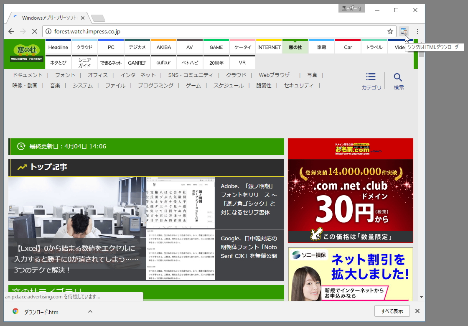Reload the current page
Image resolution: width=468 pixels, height=326 pixels.
(x=35, y=31)
